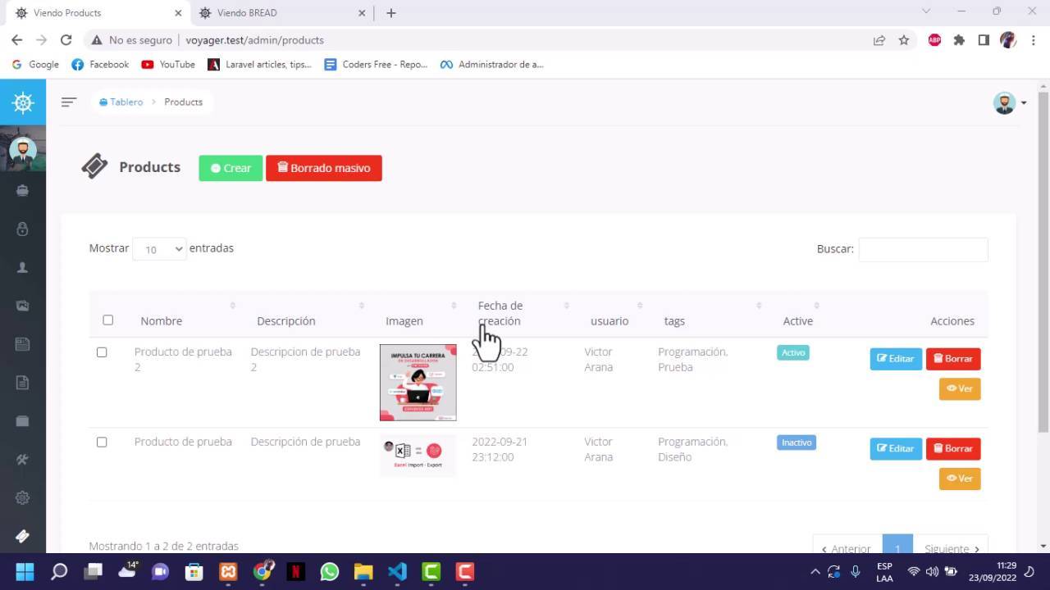Bookmark page with the star icon

pos(904,40)
